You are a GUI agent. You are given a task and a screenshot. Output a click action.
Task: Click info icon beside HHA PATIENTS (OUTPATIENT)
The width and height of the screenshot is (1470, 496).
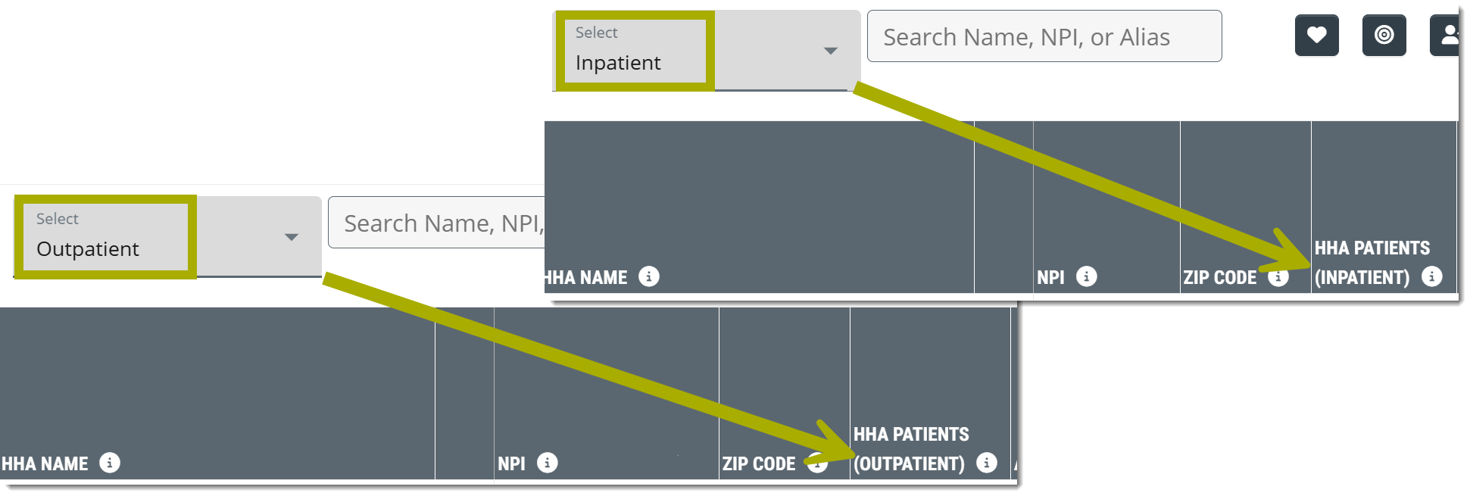[986, 463]
